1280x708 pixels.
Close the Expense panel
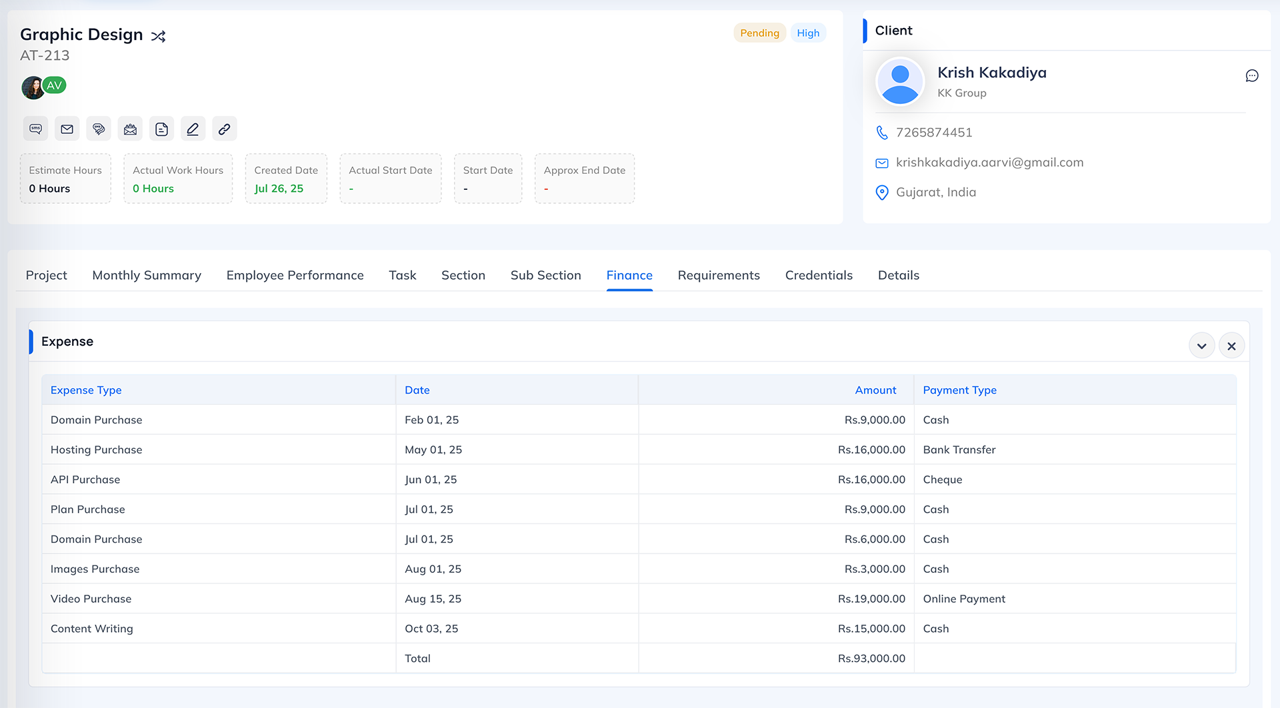coord(1231,346)
